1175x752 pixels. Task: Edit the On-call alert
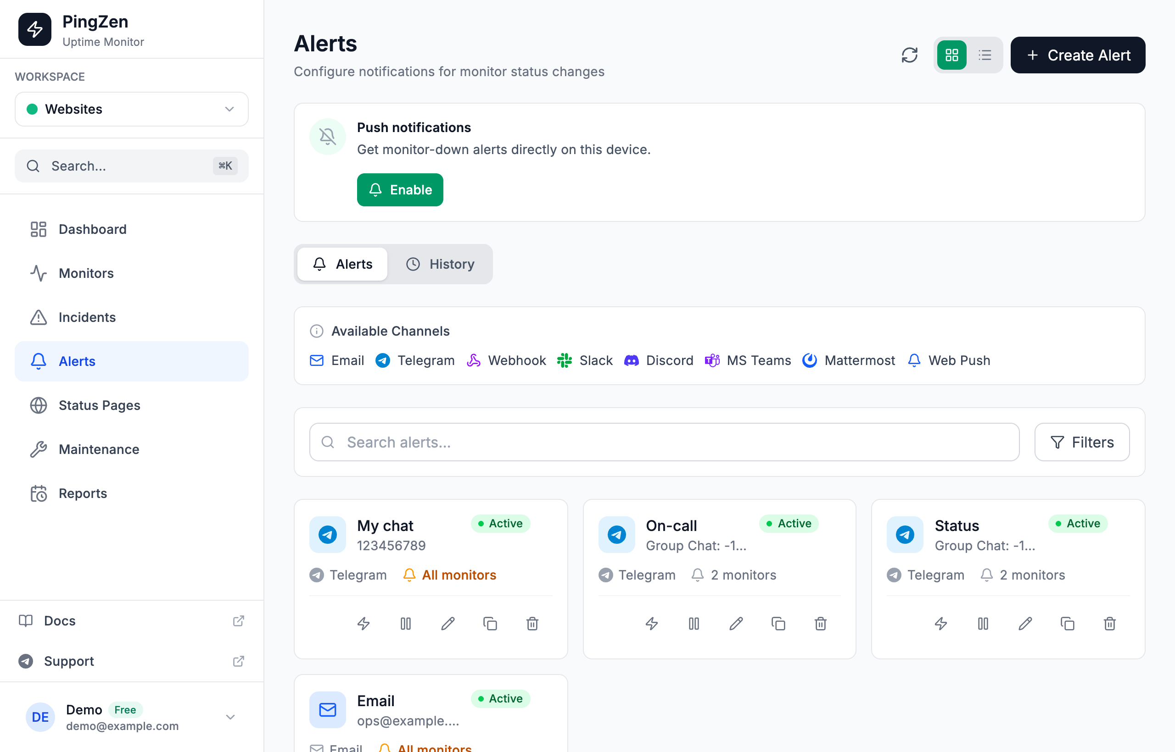tap(736, 623)
